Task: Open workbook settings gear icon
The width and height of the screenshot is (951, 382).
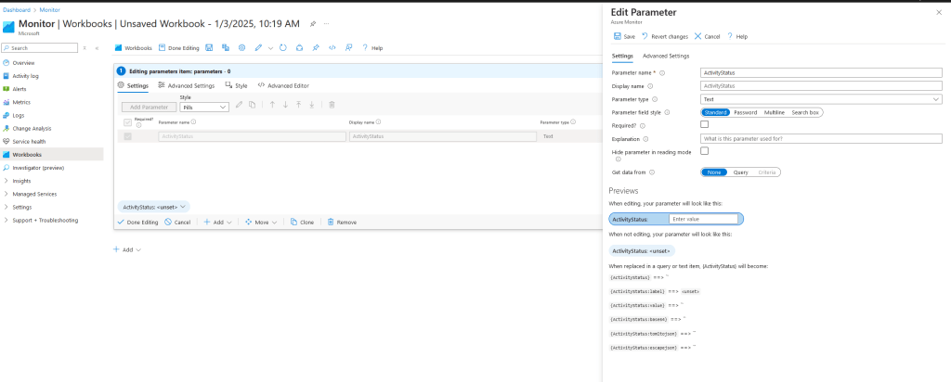Action: (241, 47)
